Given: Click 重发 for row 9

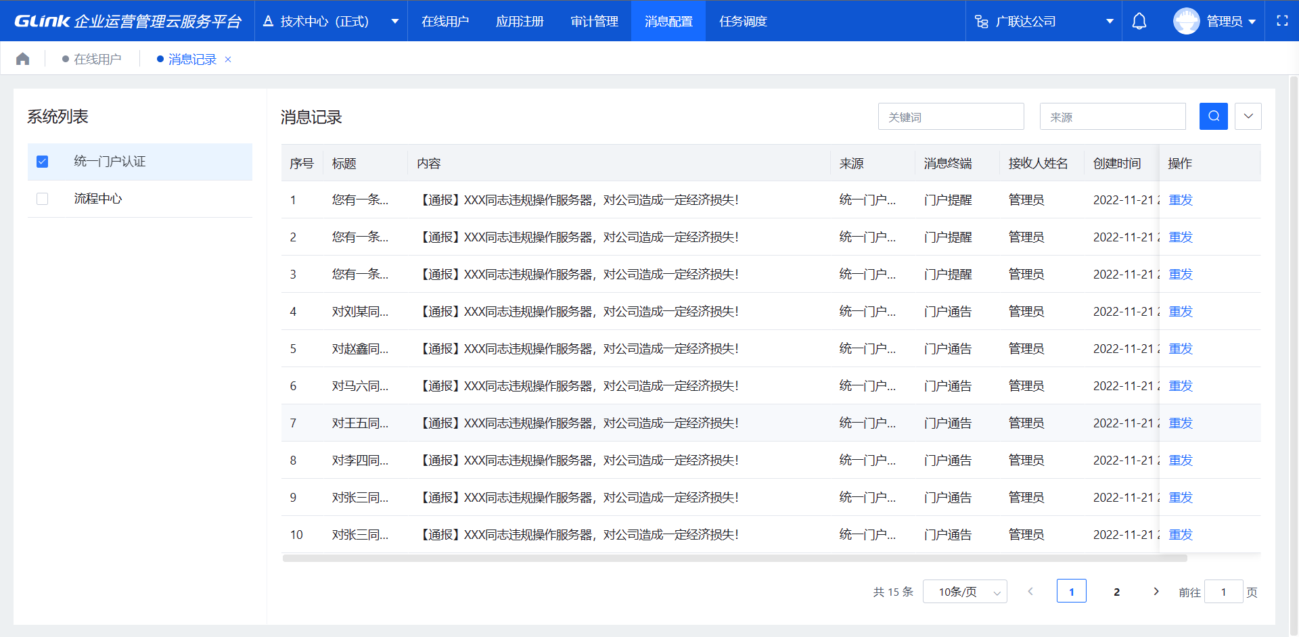Looking at the screenshot, I should 1181,498.
